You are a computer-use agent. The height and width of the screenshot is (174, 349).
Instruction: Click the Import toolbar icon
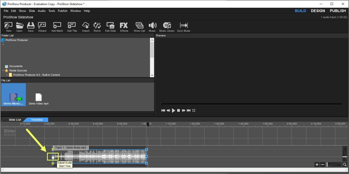[x=86, y=27]
